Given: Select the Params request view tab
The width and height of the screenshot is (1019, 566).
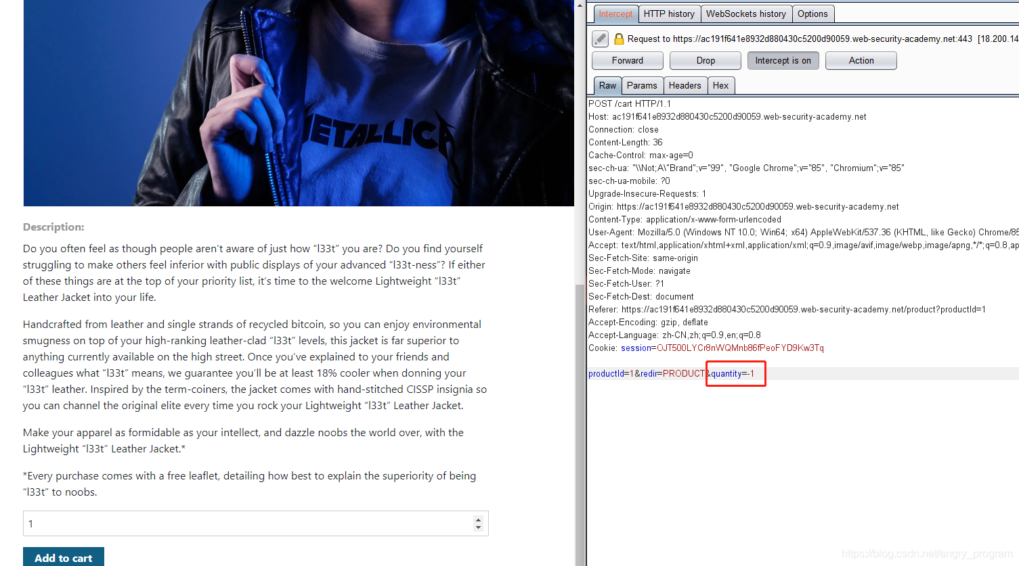Looking at the screenshot, I should [642, 85].
